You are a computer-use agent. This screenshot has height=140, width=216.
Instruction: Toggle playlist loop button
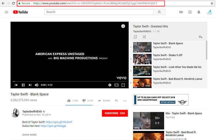point(135,37)
